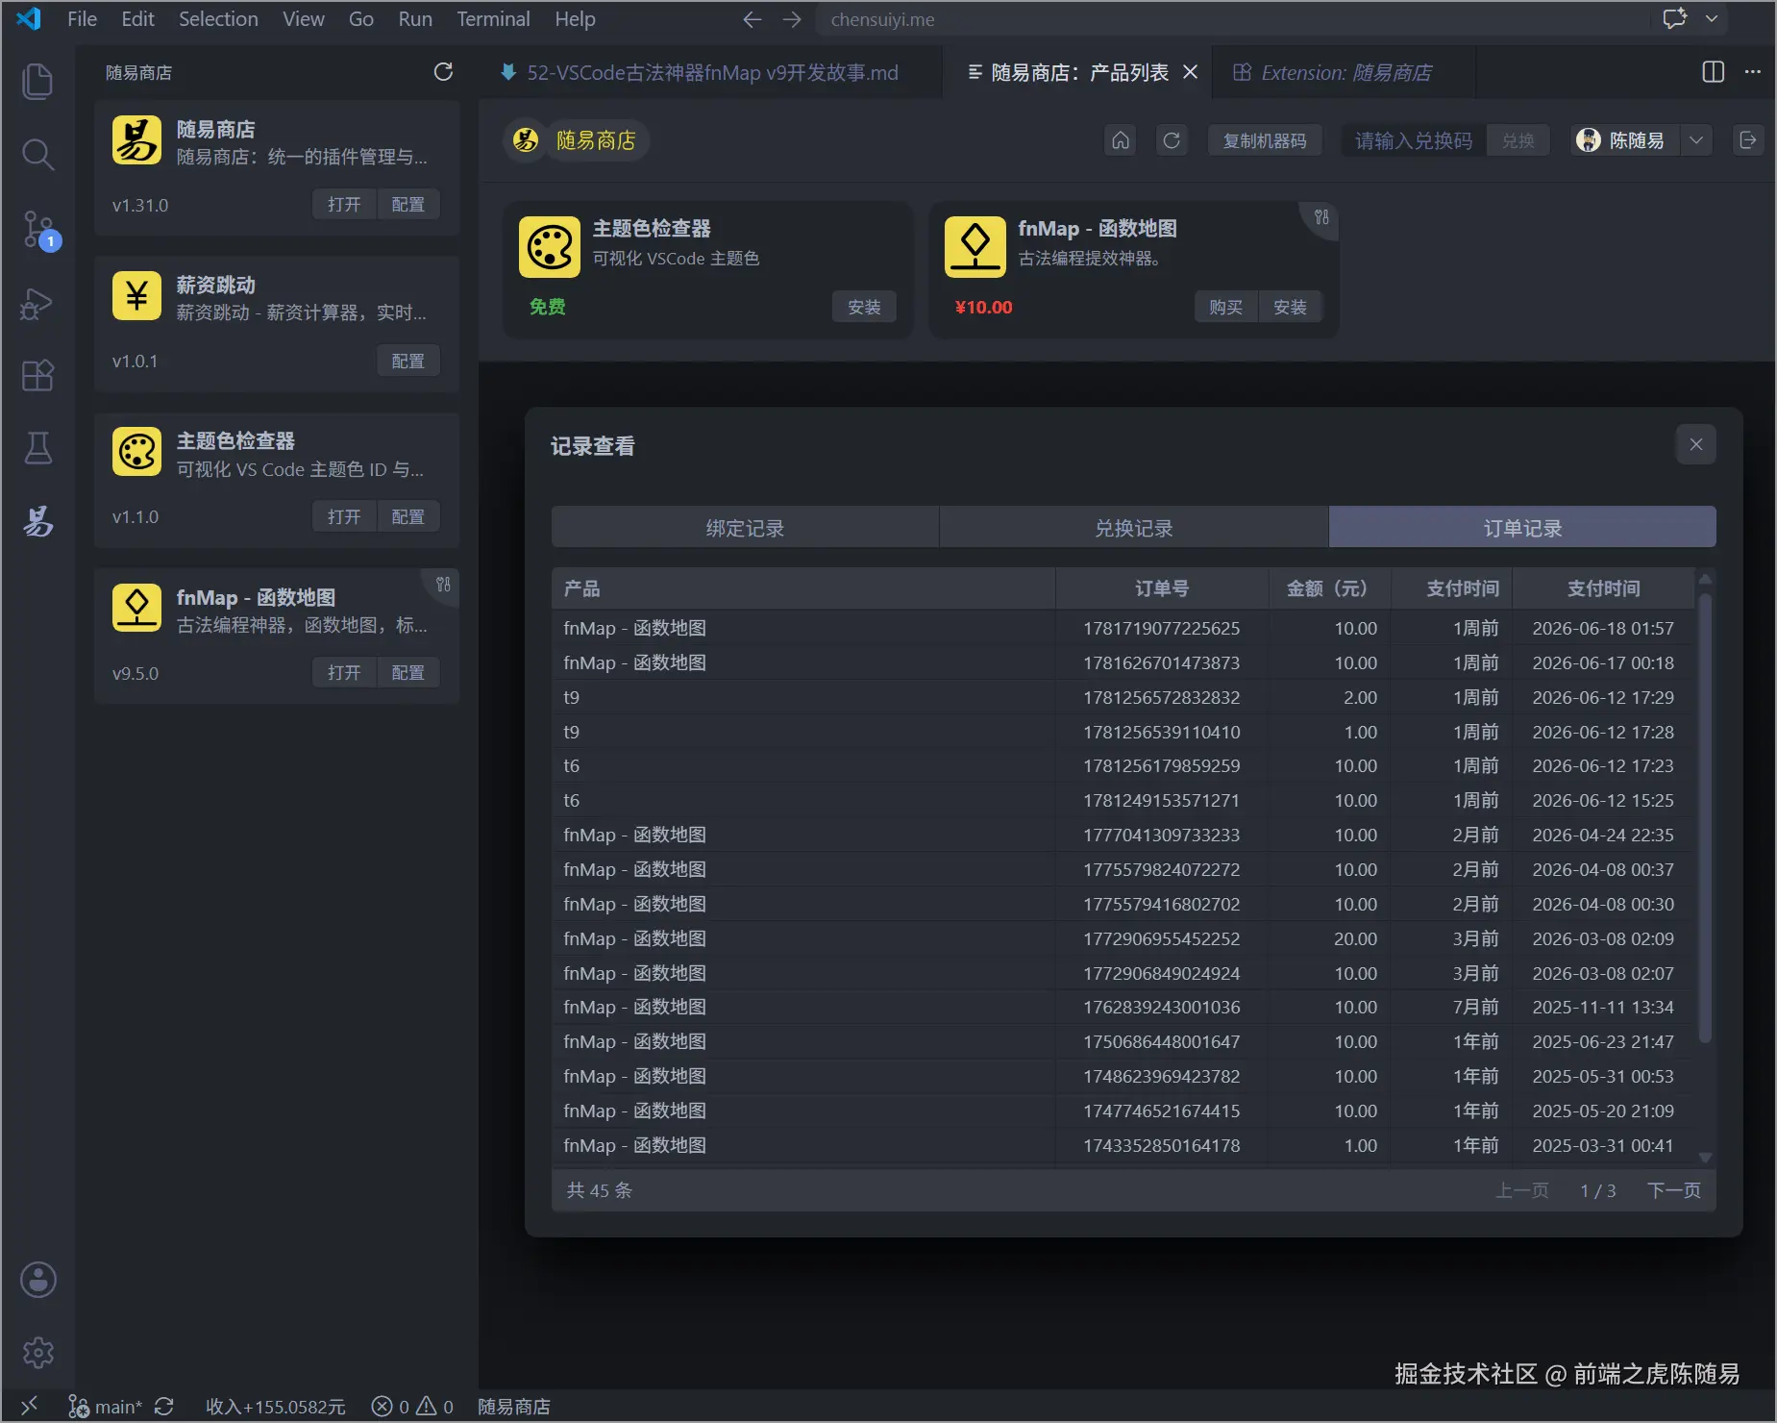
Task: Open Source Control view with badge
Action: pos(39,230)
